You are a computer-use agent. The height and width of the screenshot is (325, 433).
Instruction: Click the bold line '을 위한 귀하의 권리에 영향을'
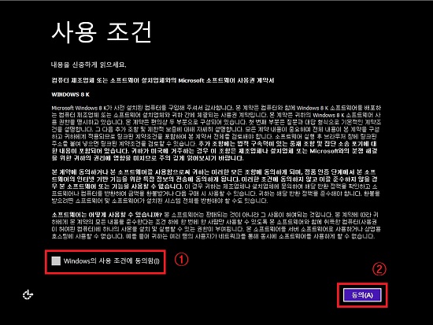click(x=147, y=158)
